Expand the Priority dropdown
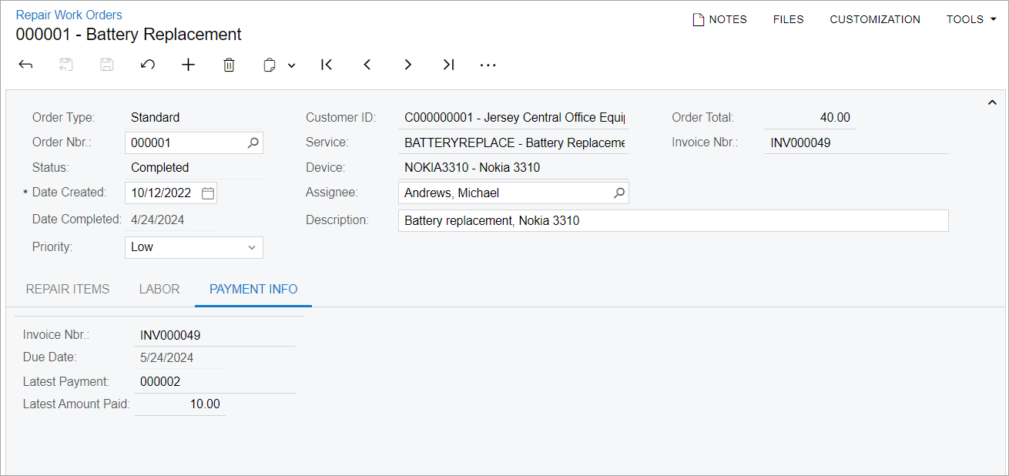Image resolution: width=1009 pixels, height=476 pixels. coord(251,247)
